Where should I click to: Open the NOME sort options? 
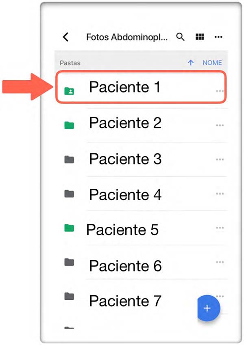tap(212, 63)
